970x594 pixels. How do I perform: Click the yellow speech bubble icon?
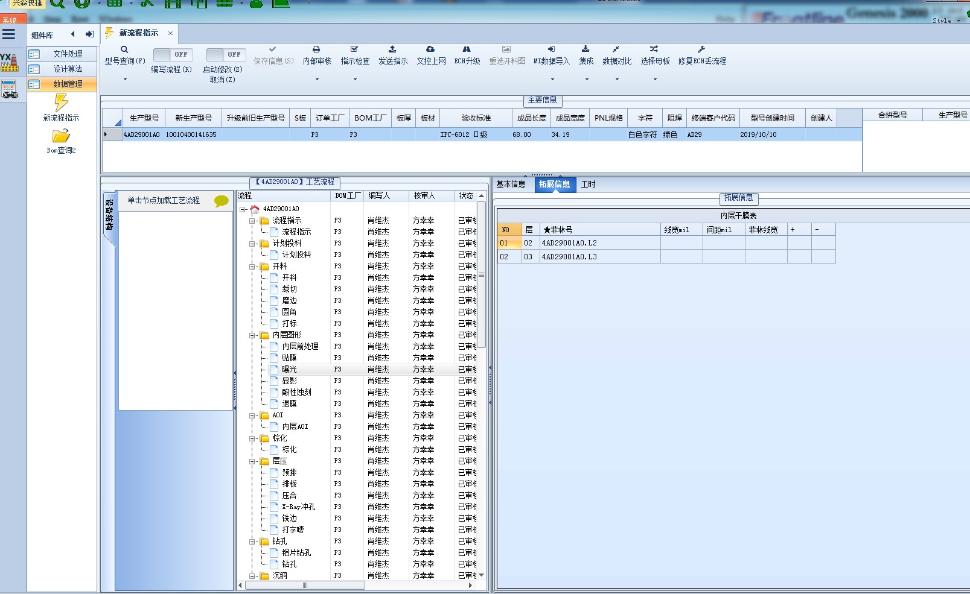222,201
